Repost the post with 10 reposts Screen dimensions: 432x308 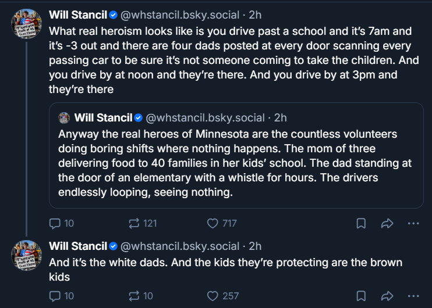(133, 296)
